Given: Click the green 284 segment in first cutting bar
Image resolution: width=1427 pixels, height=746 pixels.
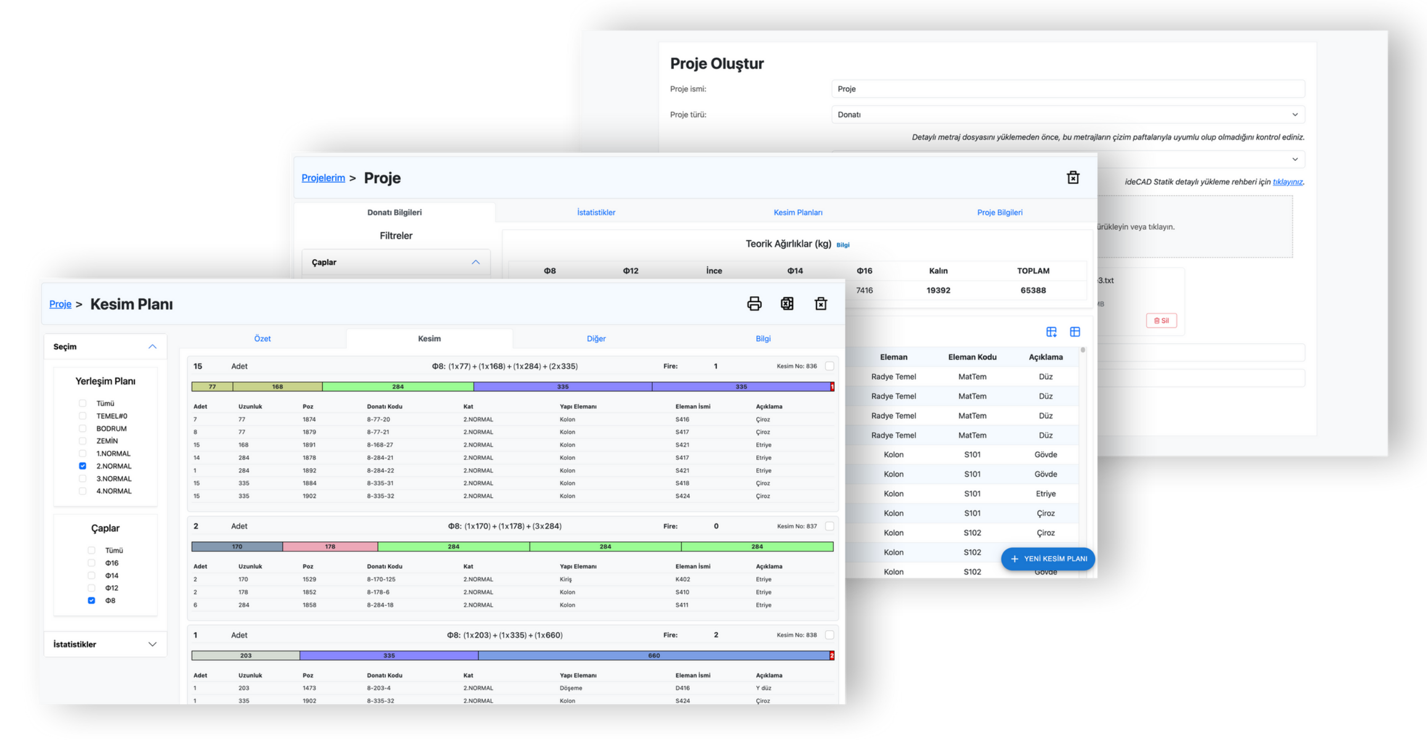Looking at the screenshot, I should pyautogui.click(x=398, y=387).
